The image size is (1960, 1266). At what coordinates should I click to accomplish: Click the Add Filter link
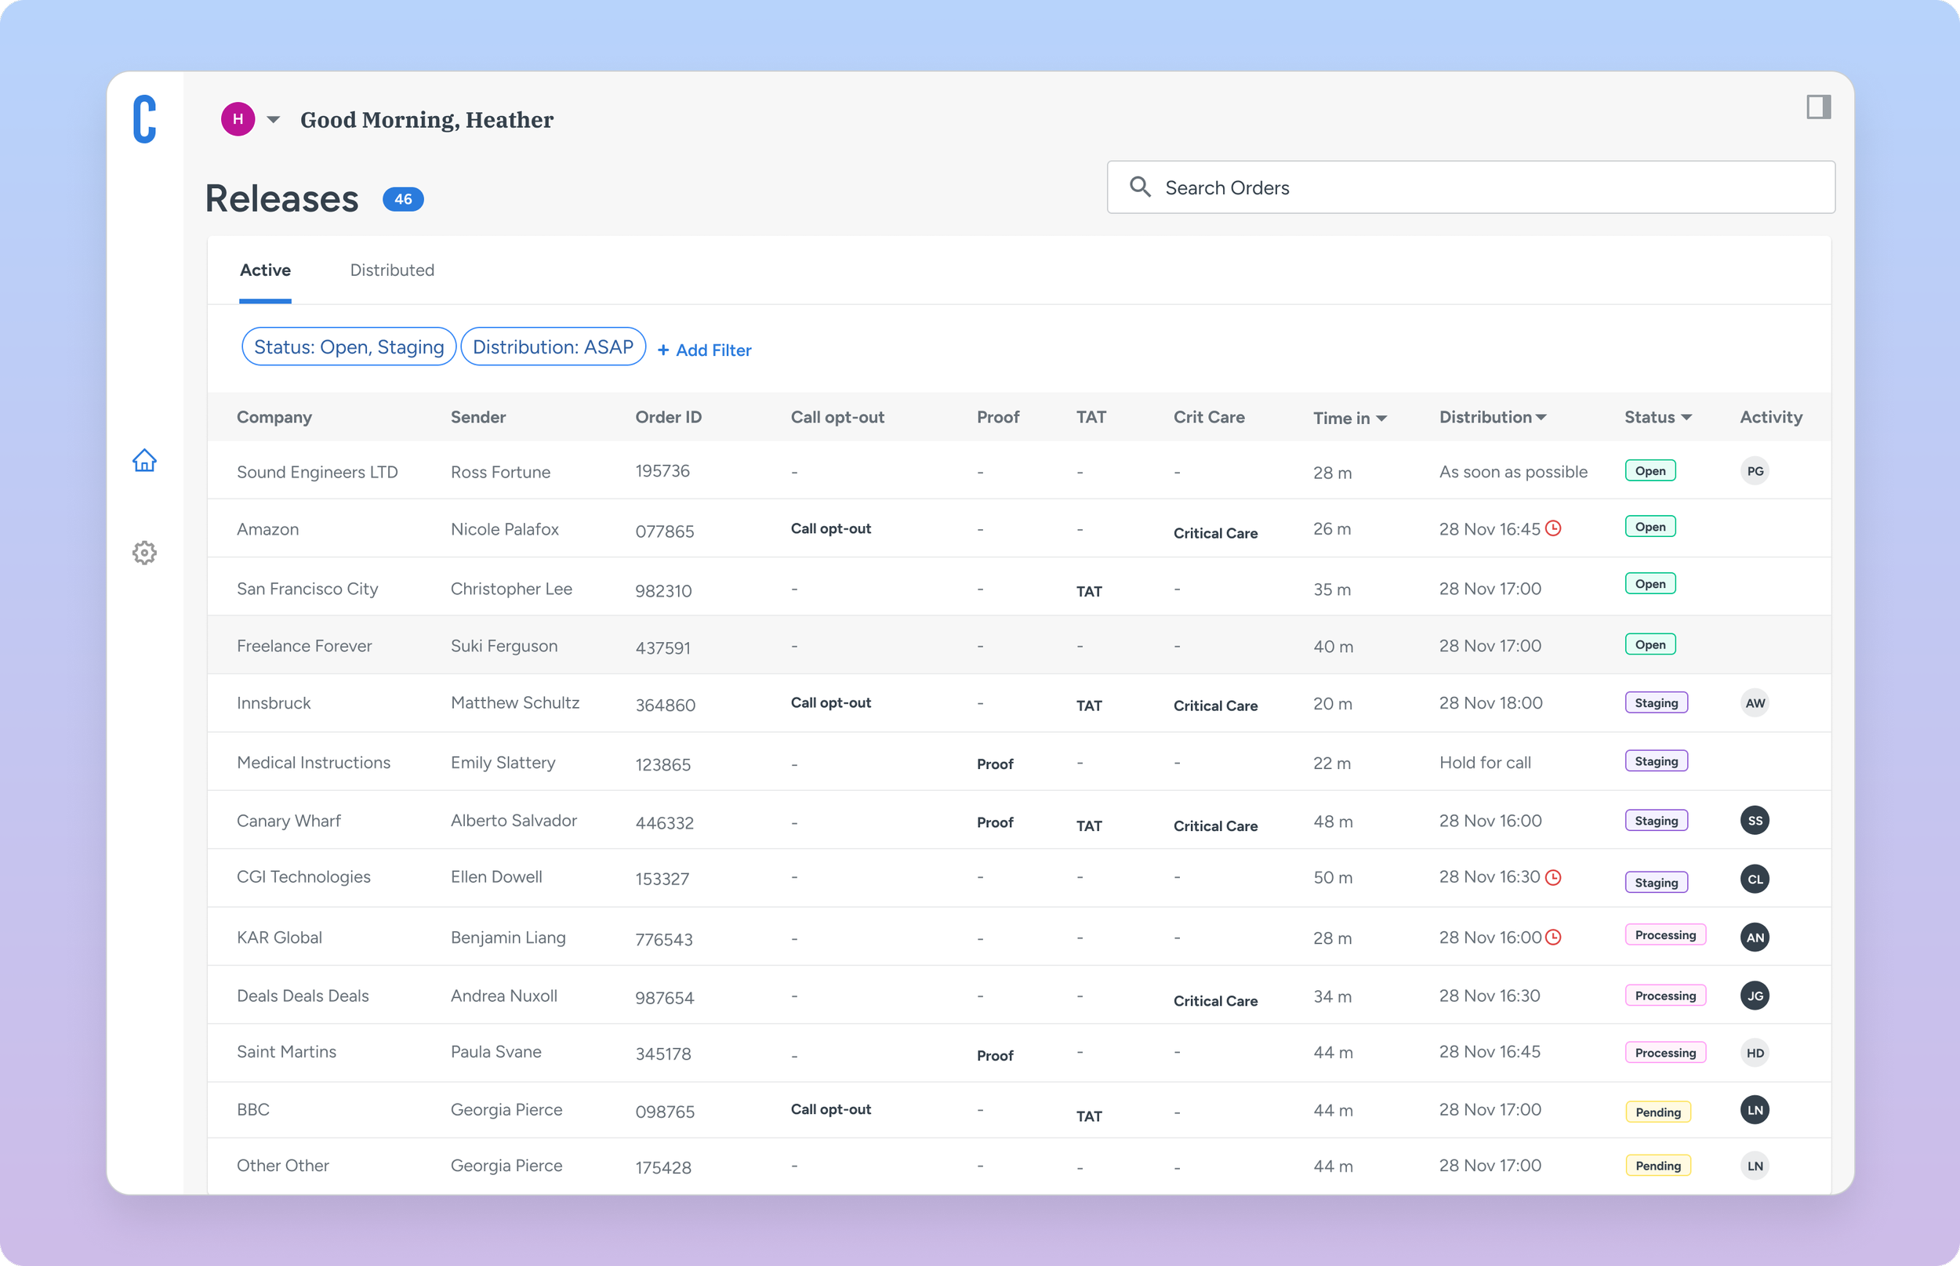point(705,350)
